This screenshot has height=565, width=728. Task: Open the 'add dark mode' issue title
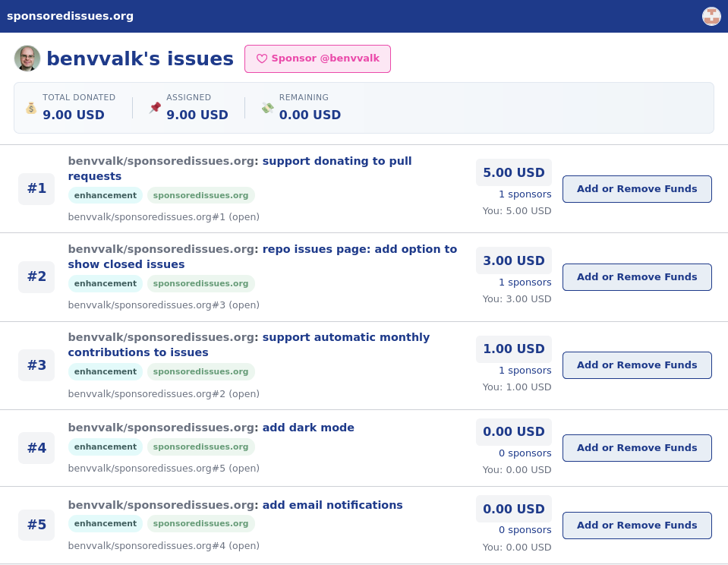point(307,428)
